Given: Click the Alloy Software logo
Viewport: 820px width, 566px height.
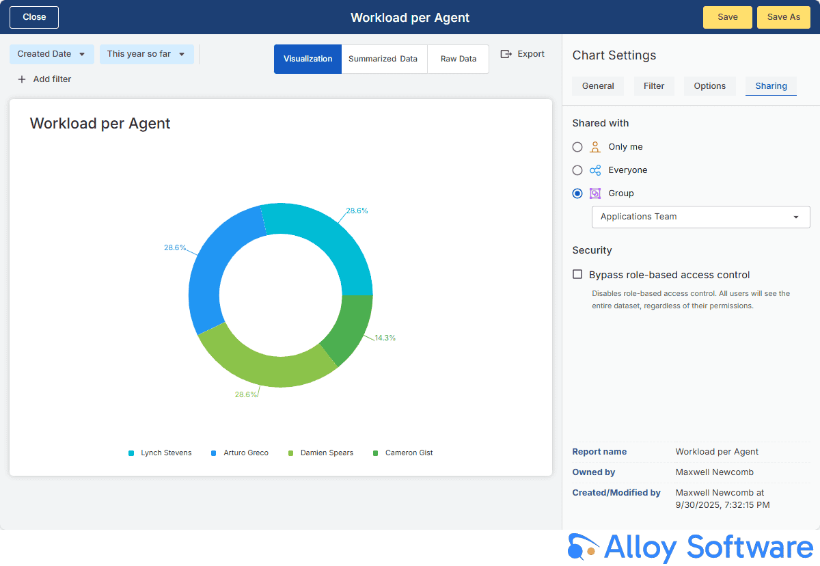Looking at the screenshot, I should point(690,548).
